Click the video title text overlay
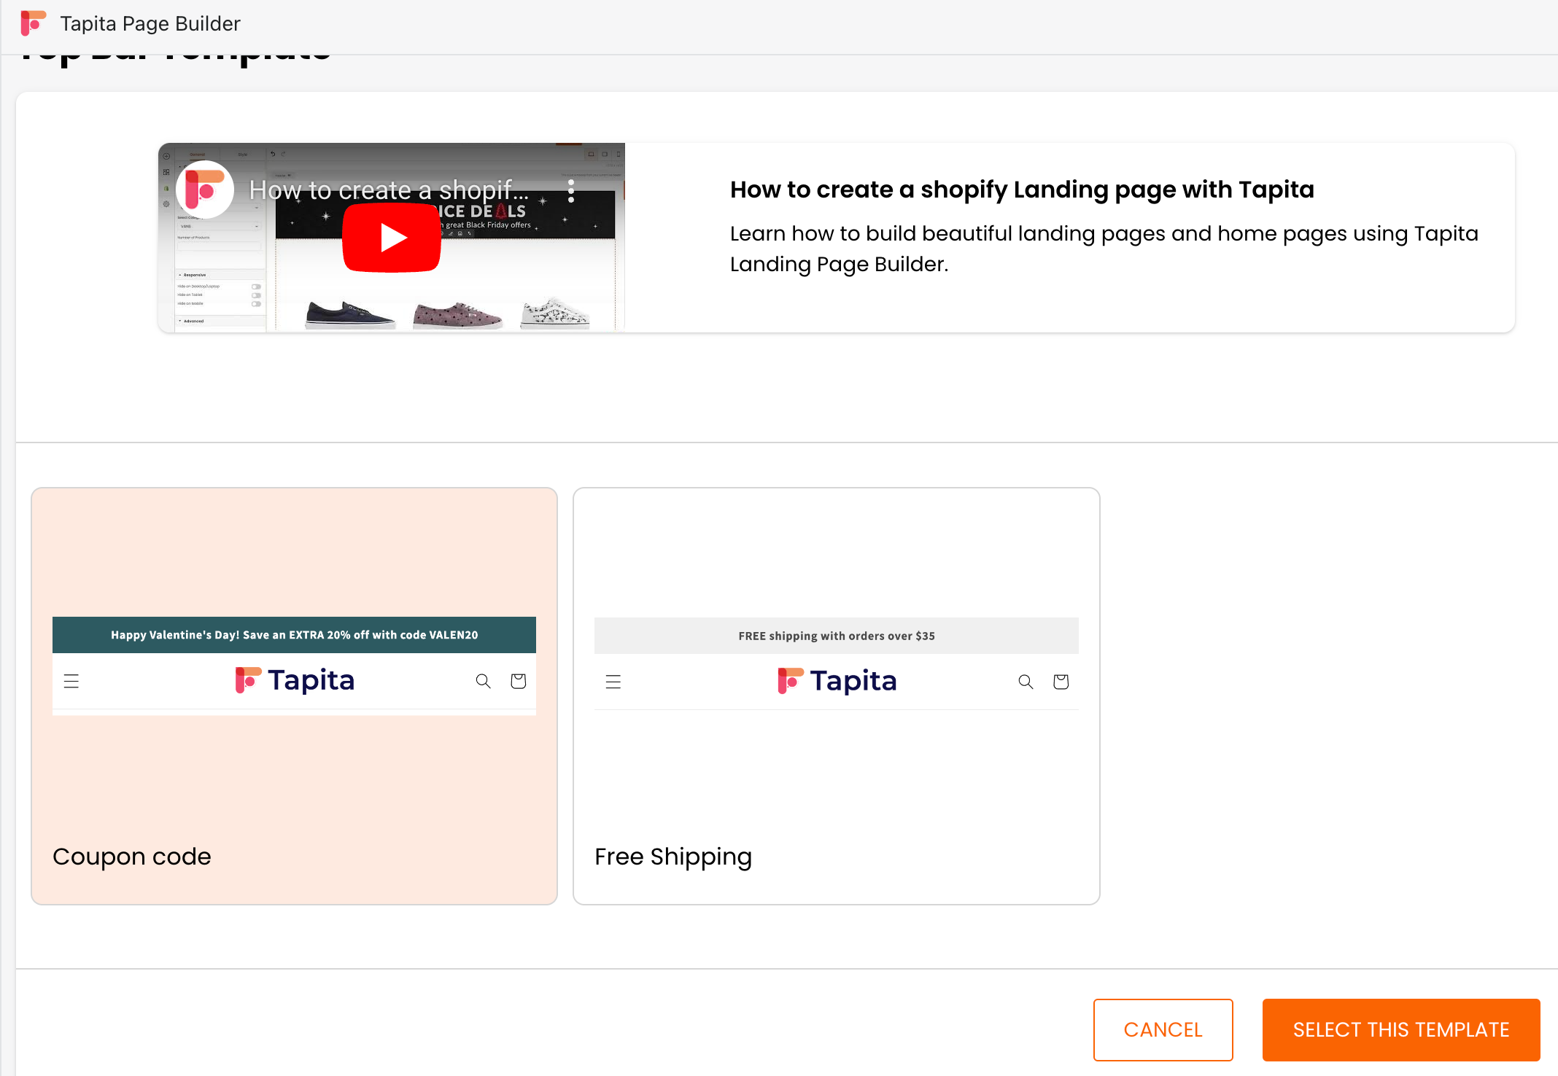The height and width of the screenshot is (1076, 1558). pyautogui.click(x=388, y=190)
